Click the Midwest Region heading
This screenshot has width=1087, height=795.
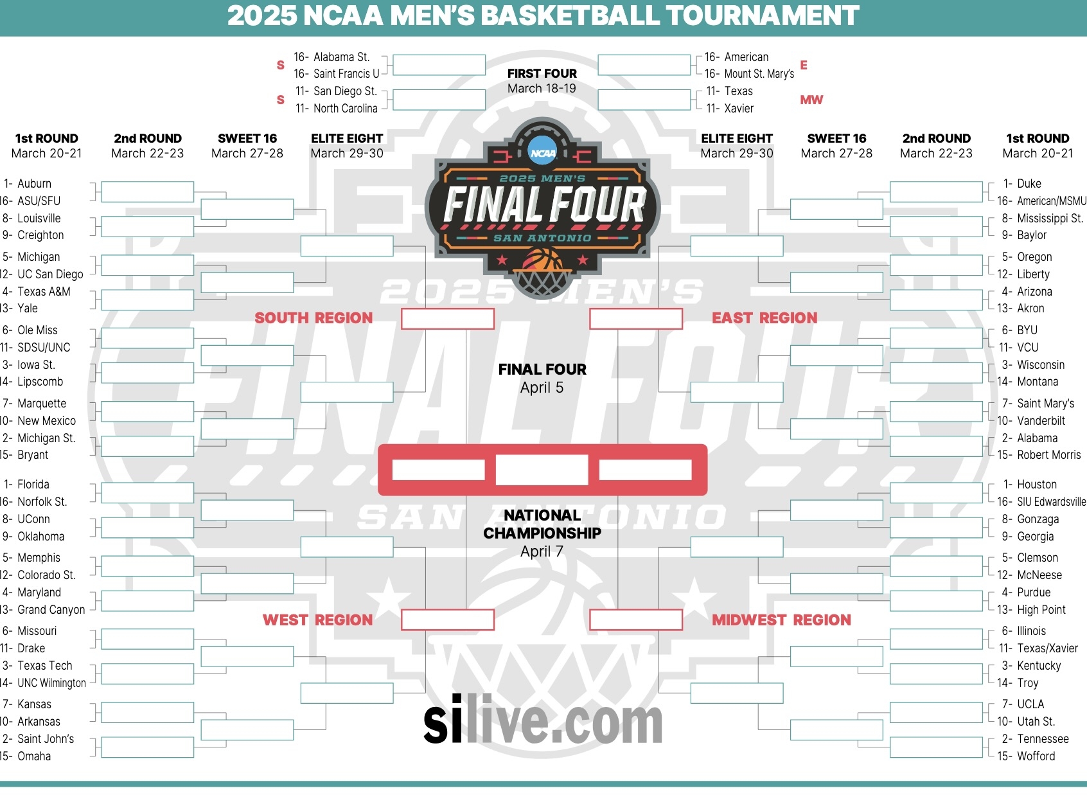(x=781, y=620)
